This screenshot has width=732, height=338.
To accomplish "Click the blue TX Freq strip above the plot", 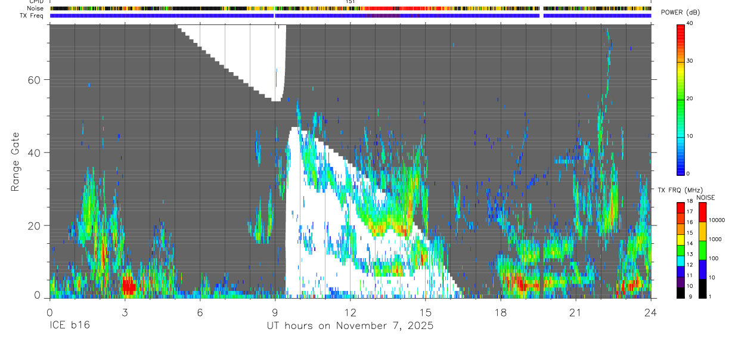I will [350, 15].
